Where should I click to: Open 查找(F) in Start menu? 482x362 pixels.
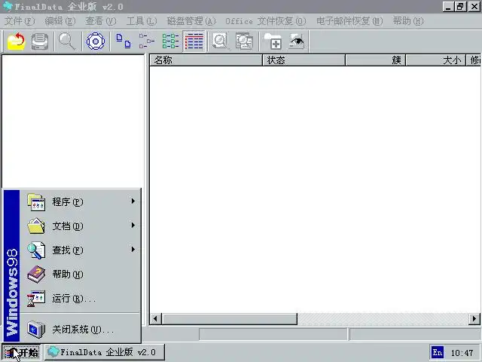coord(80,250)
